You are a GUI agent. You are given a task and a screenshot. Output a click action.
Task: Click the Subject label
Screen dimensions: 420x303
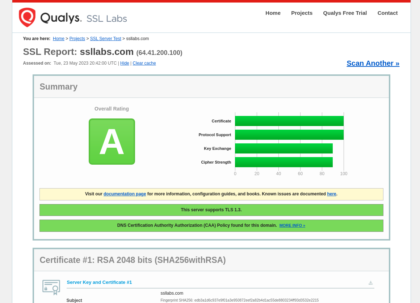pos(74,300)
